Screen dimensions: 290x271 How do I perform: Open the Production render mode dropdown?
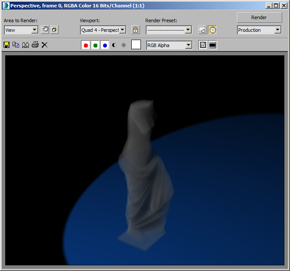tap(259, 30)
